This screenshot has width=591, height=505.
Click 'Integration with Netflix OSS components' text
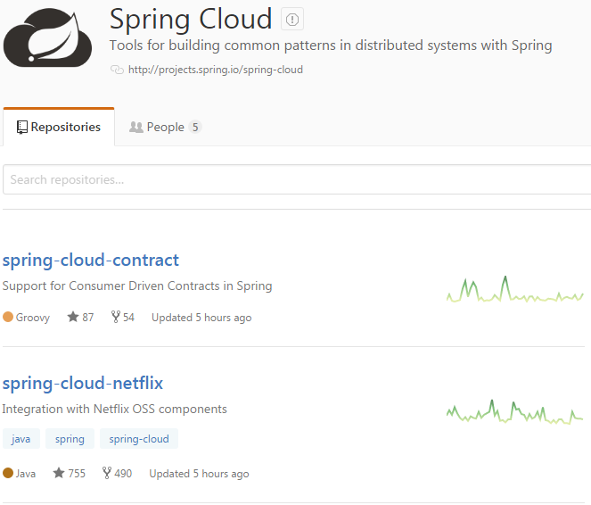115,410
